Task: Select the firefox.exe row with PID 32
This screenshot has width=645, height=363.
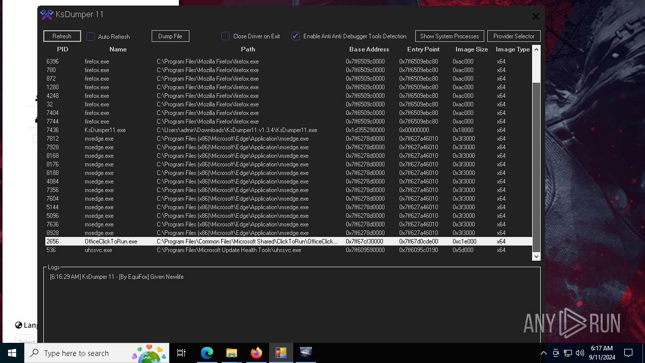Action: pos(288,104)
